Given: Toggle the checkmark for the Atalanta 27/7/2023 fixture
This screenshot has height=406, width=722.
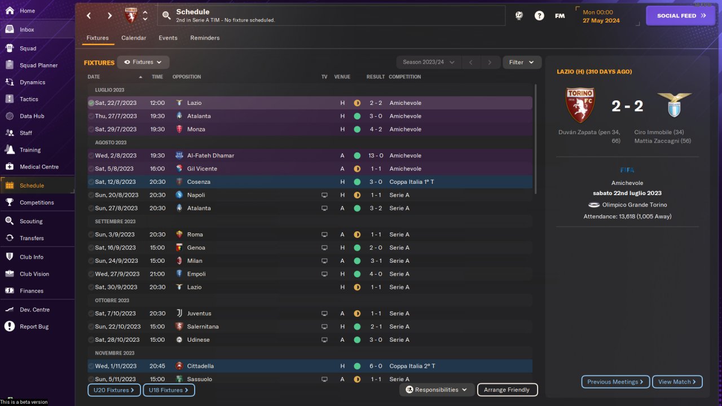Looking at the screenshot, I should [x=91, y=116].
